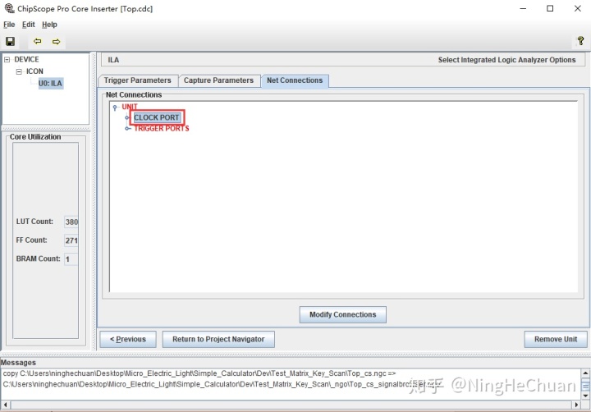
Task: Expand the TRIGGER PORTS node handle
Action: pos(128,129)
